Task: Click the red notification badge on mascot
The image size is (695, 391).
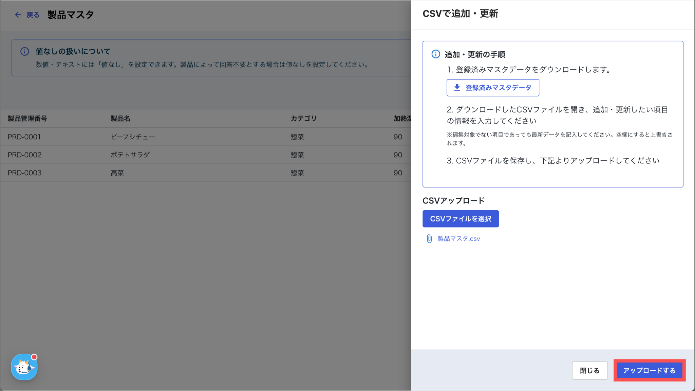Action: pyautogui.click(x=34, y=357)
